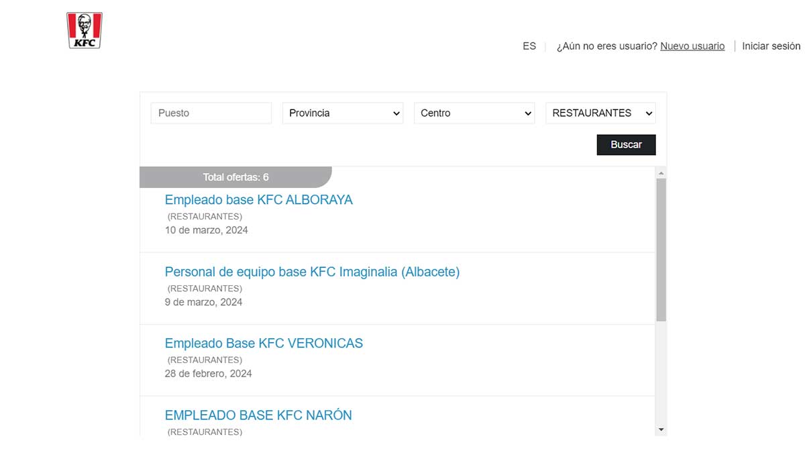This screenshot has height=453, width=805.
Task: Expand the Provincia dropdown
Action: point(343,113)
